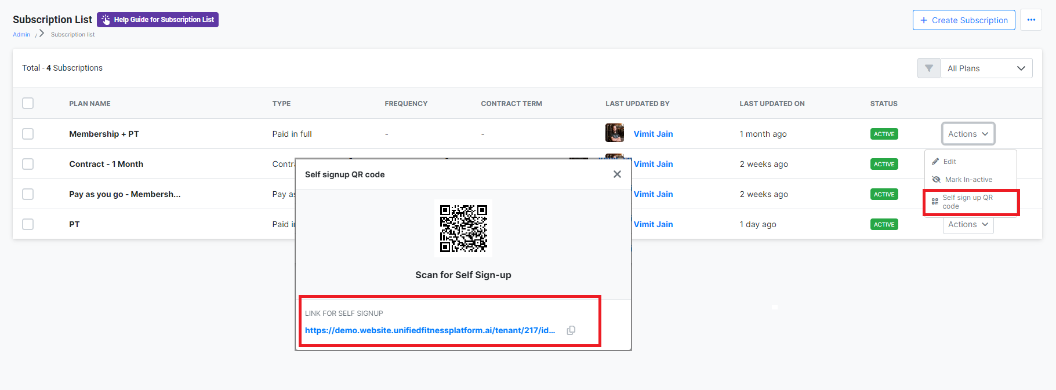
Task: Select Mark In-active menu option
Action: point(968,180)
